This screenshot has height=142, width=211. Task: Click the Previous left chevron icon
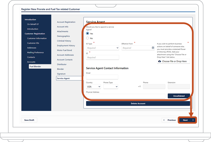pos(164,120)
